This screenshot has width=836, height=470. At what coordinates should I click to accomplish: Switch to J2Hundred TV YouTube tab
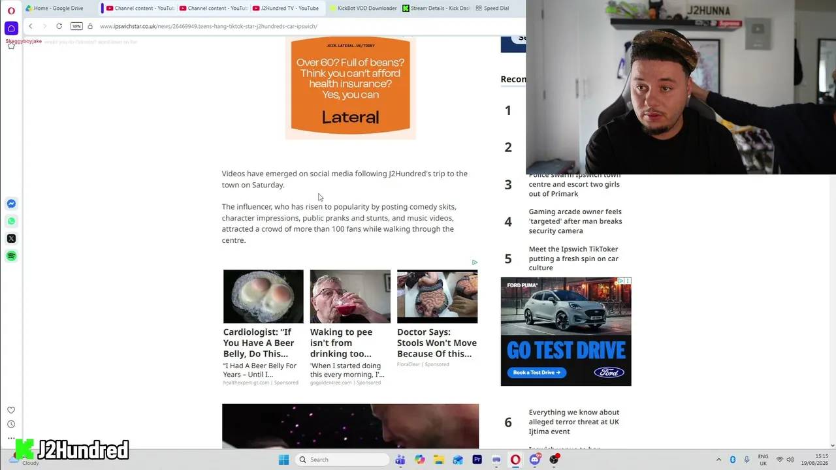pos(285,8)
